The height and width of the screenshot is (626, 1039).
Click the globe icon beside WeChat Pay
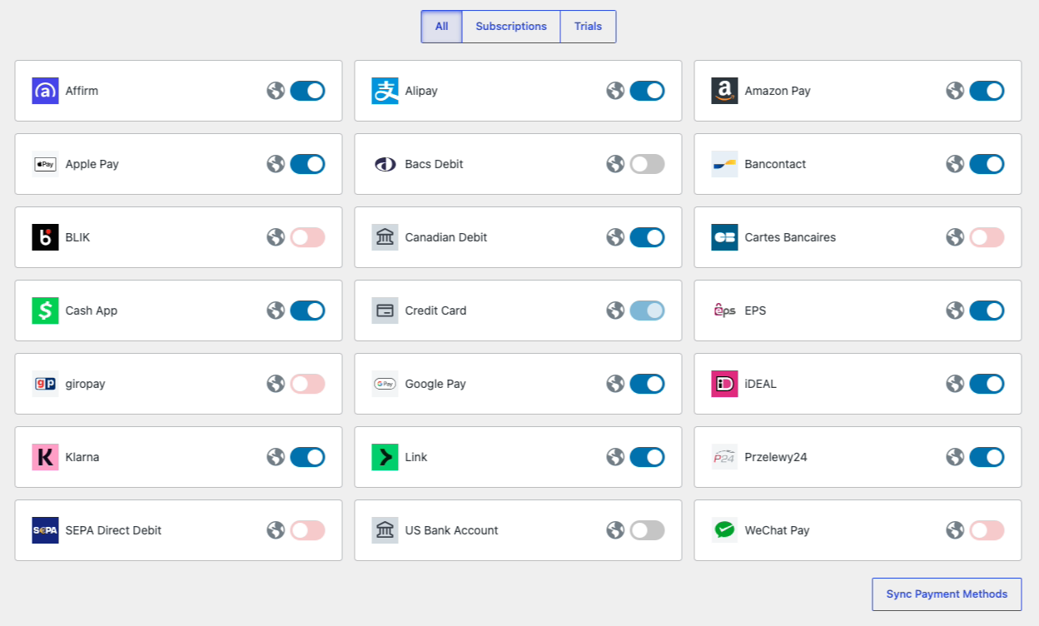point(955,530)
